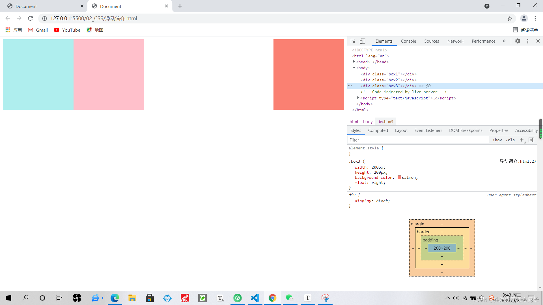Open the 浮动简介.html:27 source link
The width and height of the screenshot is (543, 305).
(518, 161)
